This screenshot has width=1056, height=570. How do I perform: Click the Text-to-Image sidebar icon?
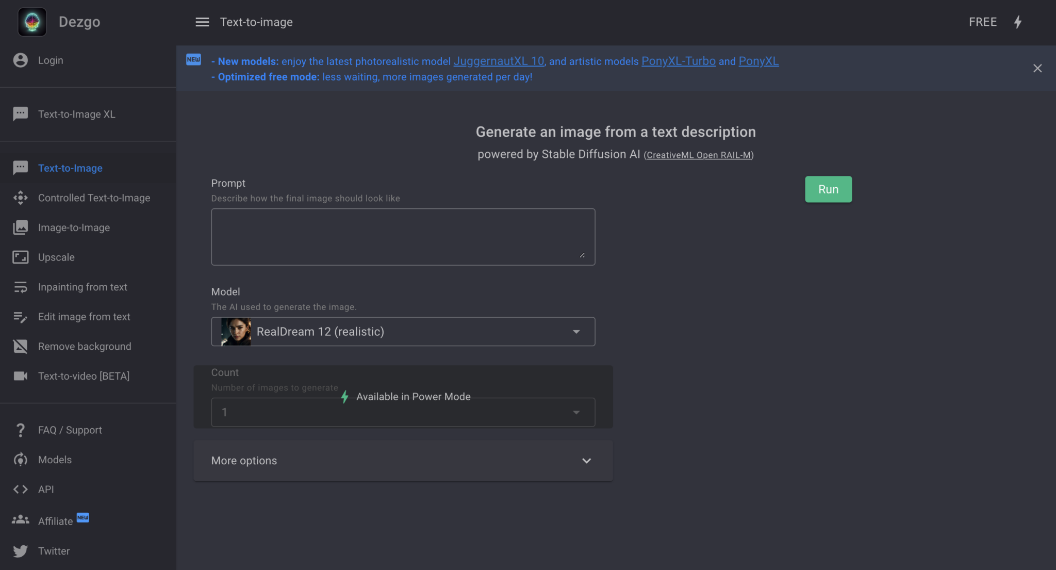pyautogui.click(x=20, y=168)
